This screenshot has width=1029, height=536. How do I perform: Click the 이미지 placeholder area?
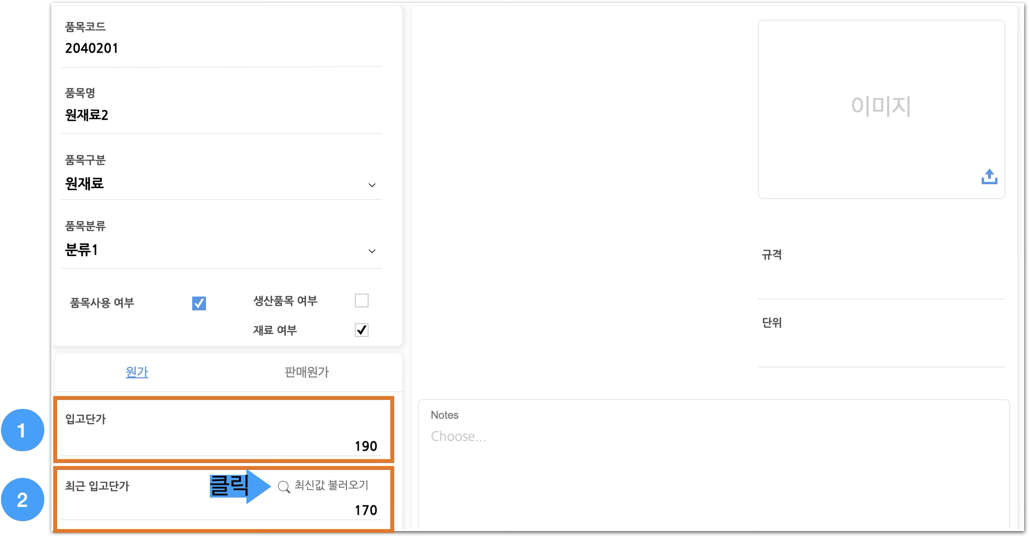click(881, 106)
